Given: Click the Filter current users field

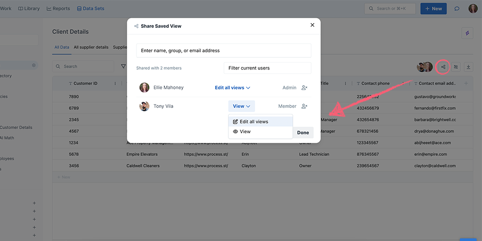Looking at the screenshot, I should [x=267, y=68].
